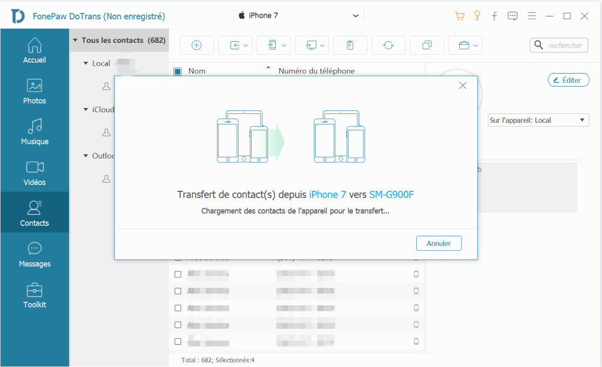602x367 pixels.
Task: Click the de-duplicate contacts icon
Action: pos(427,45)
